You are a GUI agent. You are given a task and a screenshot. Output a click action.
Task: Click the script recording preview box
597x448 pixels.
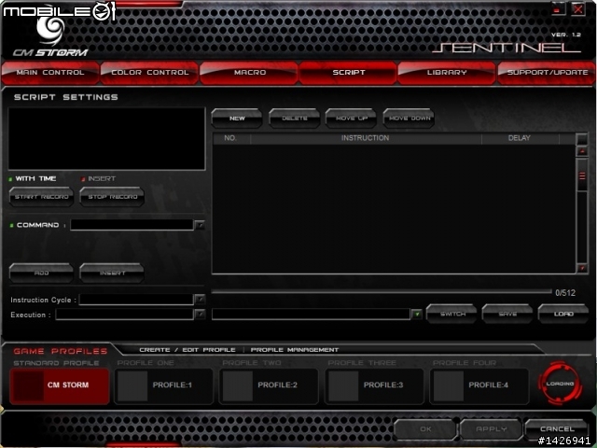pos(106,139)
